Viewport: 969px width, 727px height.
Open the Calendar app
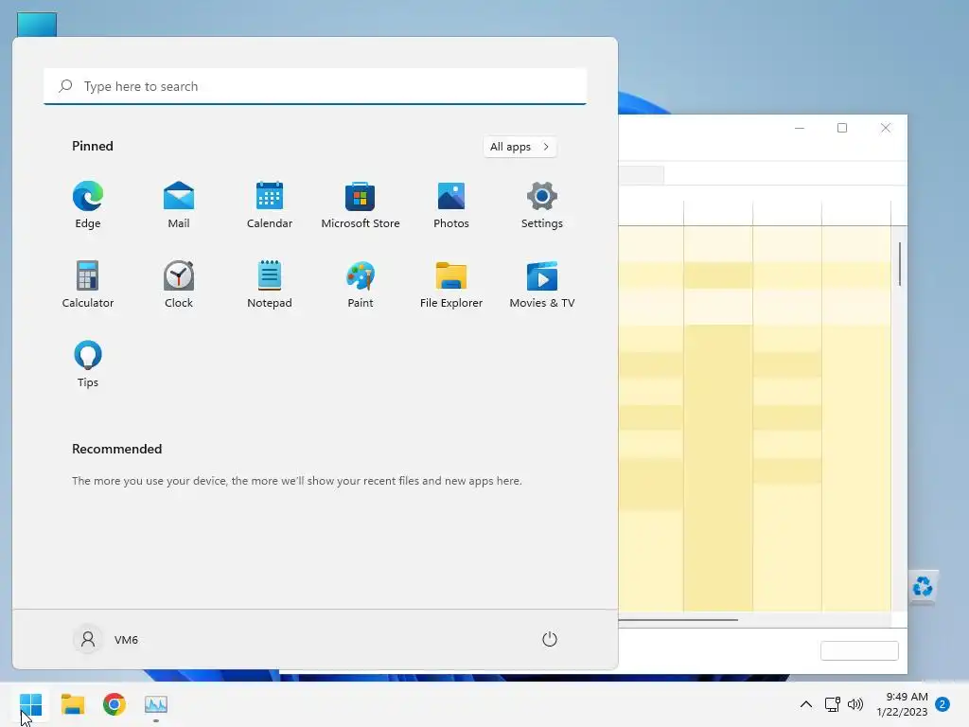pyautogui.click(x=270, y=205)
